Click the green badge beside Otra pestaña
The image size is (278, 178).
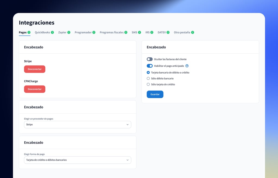(x=192, y=32)
